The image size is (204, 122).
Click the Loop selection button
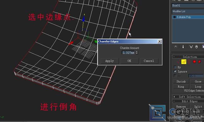[197, 86]
